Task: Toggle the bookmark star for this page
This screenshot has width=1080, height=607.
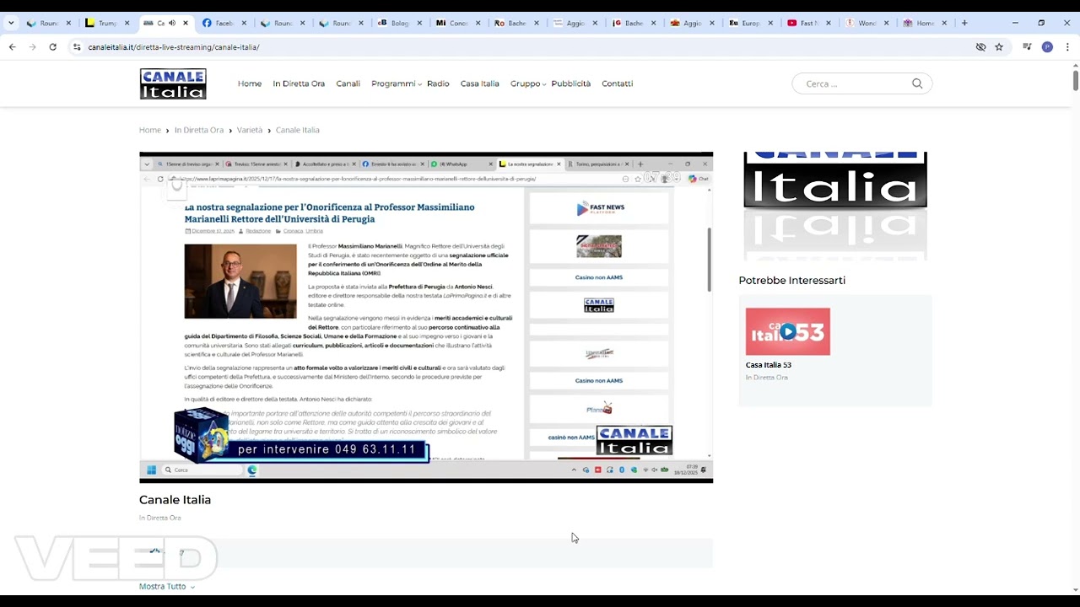Action: (999, 47)
